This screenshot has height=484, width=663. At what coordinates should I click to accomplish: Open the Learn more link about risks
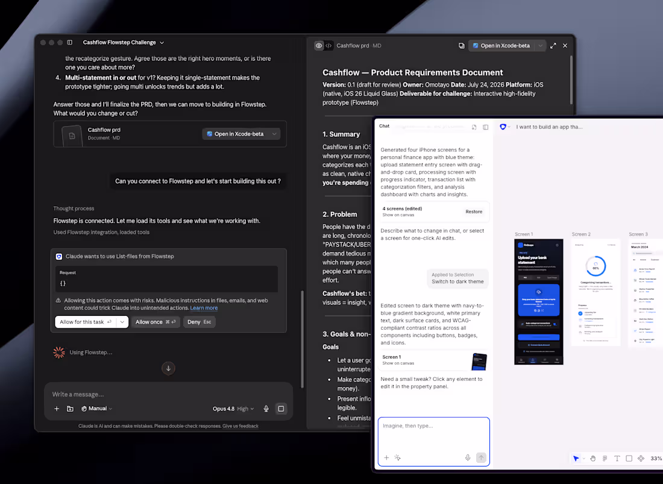(x=204, y=308)
